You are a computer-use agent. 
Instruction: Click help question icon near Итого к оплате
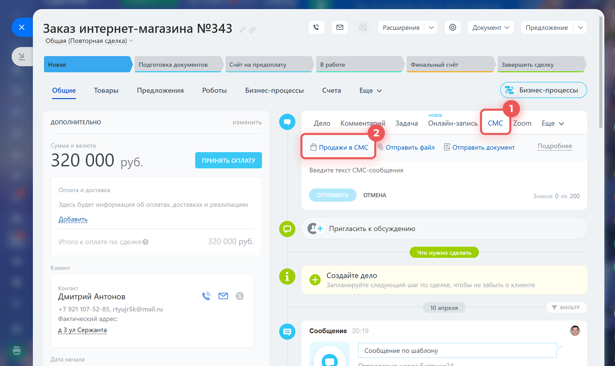[145, 242]
